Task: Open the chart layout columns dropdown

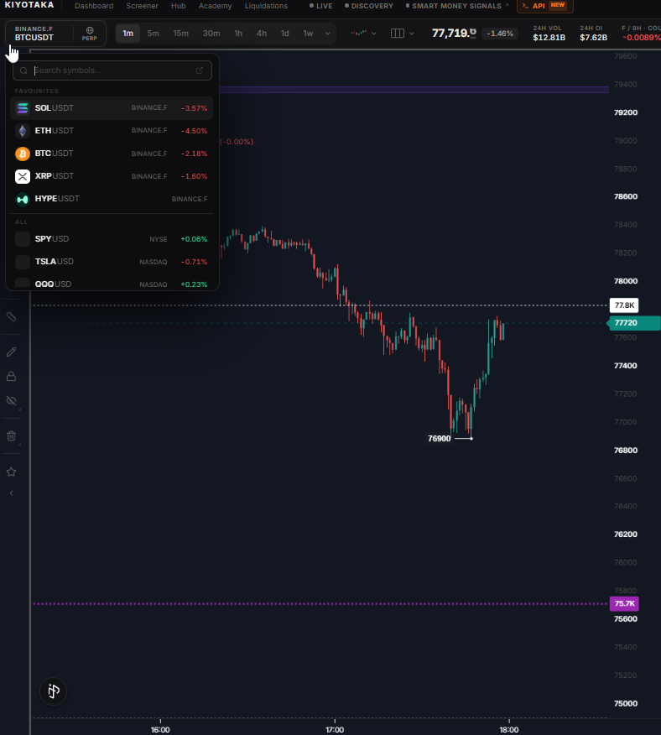Action: pos(403,34)
